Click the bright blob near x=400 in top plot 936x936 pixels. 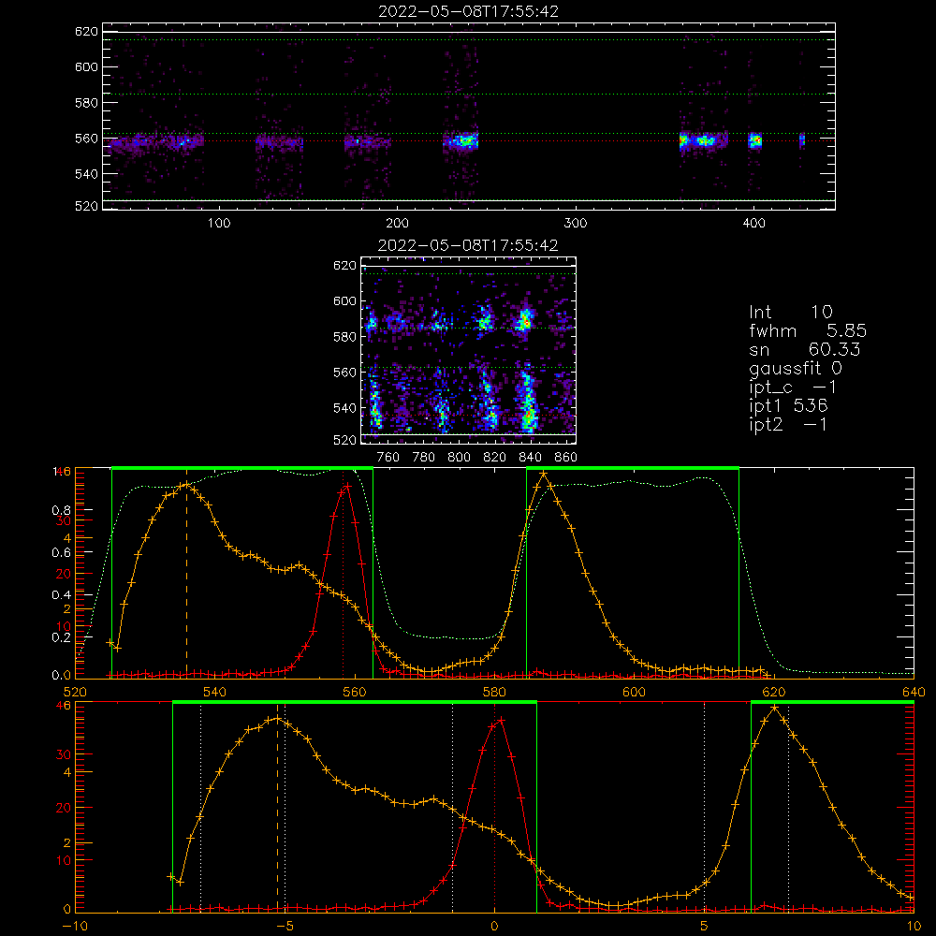[755, 141]
